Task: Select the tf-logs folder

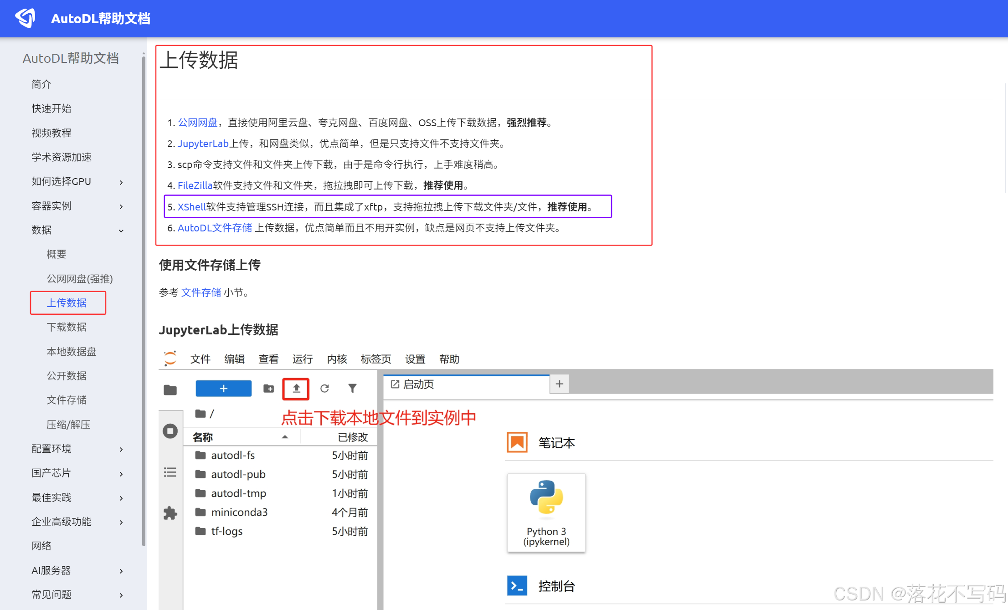Action: tap(281, 531)
